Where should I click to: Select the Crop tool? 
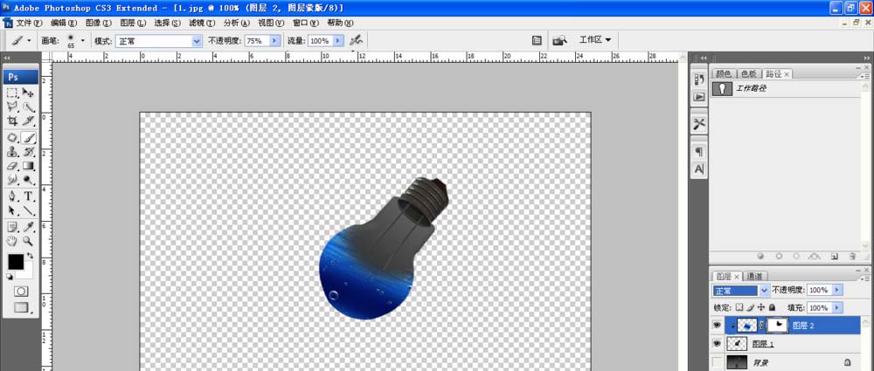pos(12,122)
